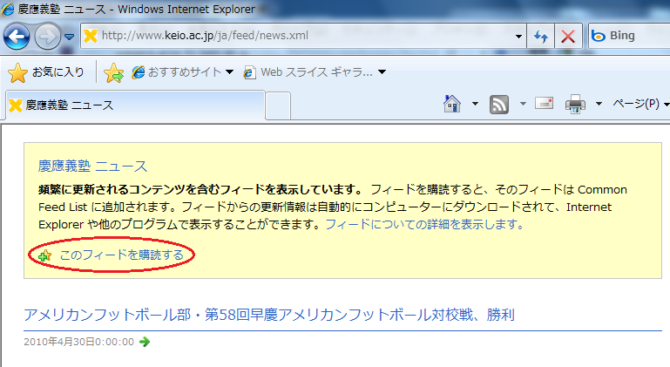
Task: Click the Add to Favorites Bar star icon
Action: tap(113, 72)
